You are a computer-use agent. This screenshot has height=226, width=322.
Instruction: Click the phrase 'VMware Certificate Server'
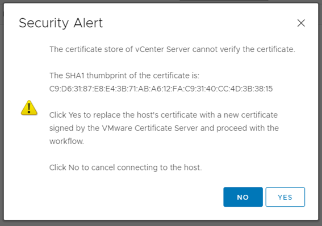(x=150, y=128)
